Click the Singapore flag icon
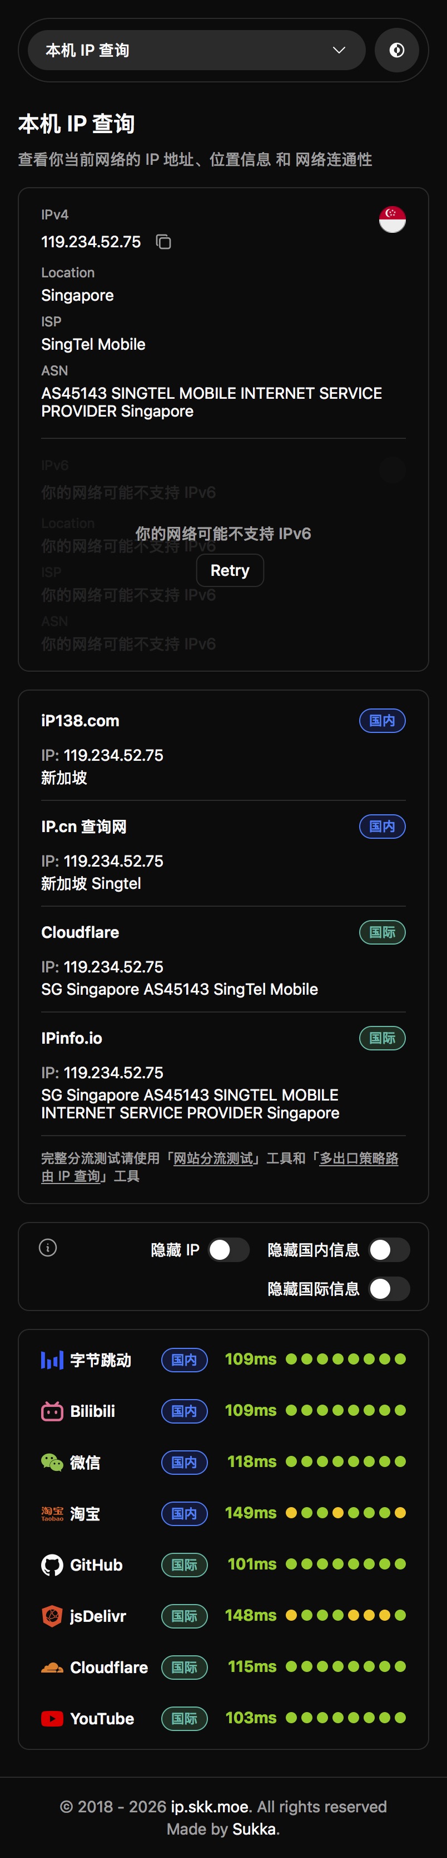This screenshot has width=447, height=1858. coord(393,219)
